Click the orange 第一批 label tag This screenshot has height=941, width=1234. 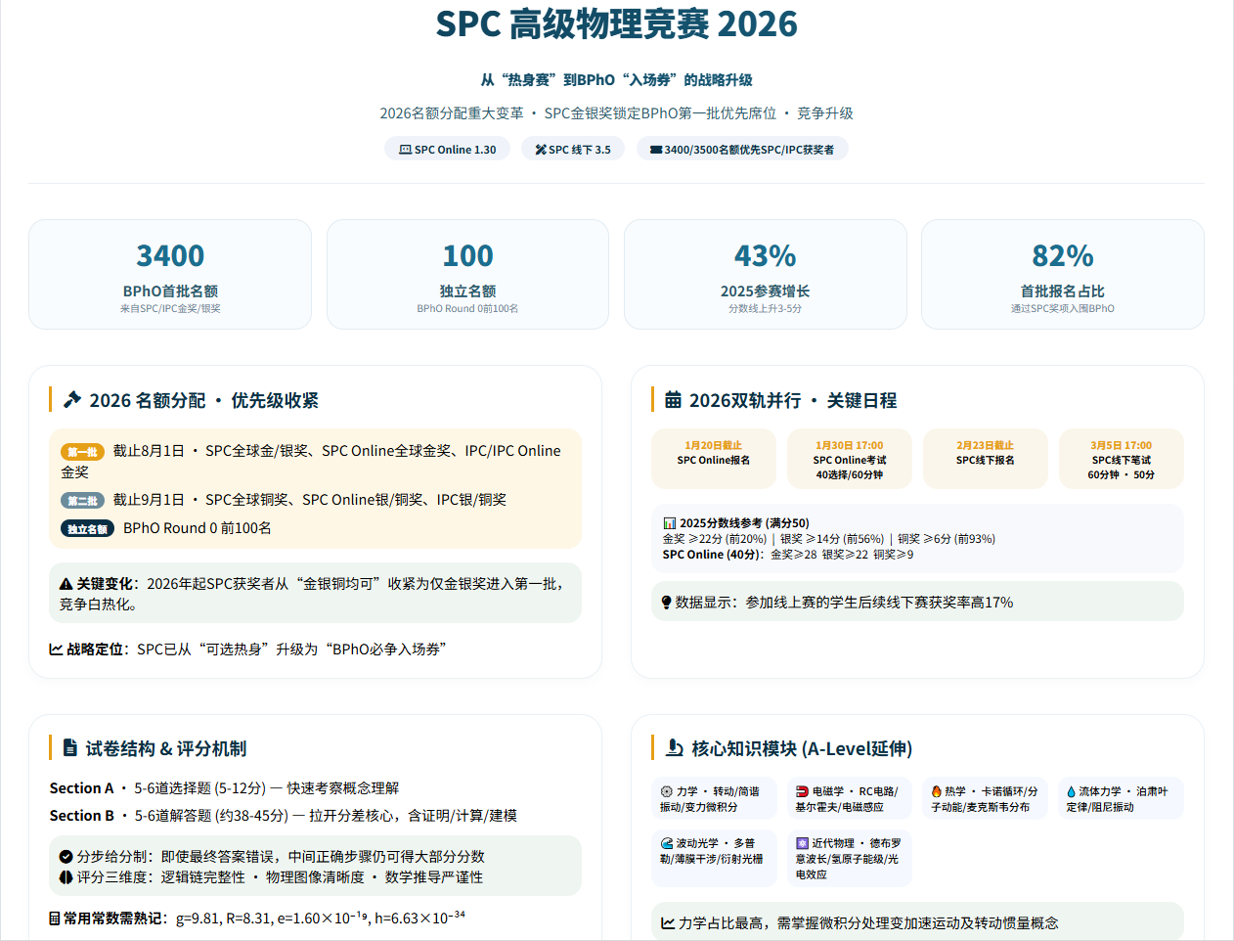tap(82, 452)
